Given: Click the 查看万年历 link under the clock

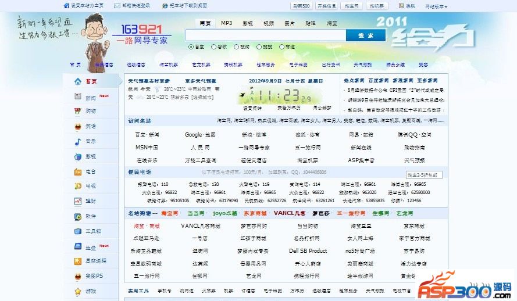Looking at the screenshot, I should tap(289, 107).
